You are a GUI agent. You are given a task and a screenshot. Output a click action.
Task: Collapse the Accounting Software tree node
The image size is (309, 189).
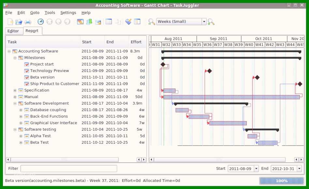point(9,51)
